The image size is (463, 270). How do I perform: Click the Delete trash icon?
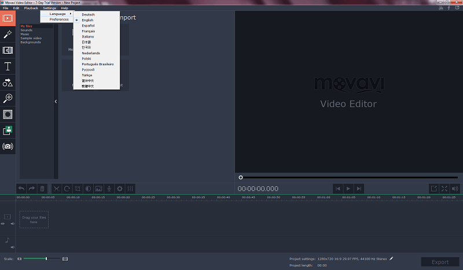42,188
